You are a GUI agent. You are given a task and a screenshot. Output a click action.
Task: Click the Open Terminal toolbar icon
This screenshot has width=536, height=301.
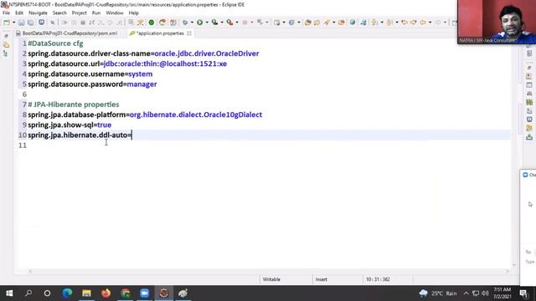(x=41, y=23)
